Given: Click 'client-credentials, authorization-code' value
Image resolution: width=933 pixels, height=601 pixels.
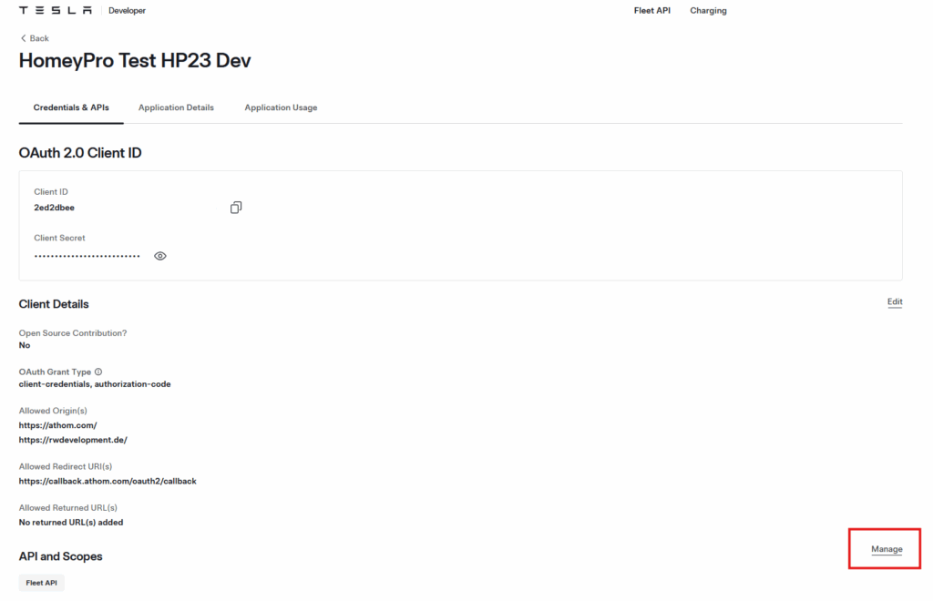Looking at the screenshot, I should 95,384.
